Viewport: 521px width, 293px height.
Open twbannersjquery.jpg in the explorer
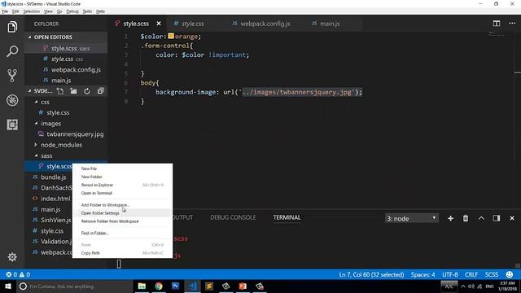(x=75, y=134)
